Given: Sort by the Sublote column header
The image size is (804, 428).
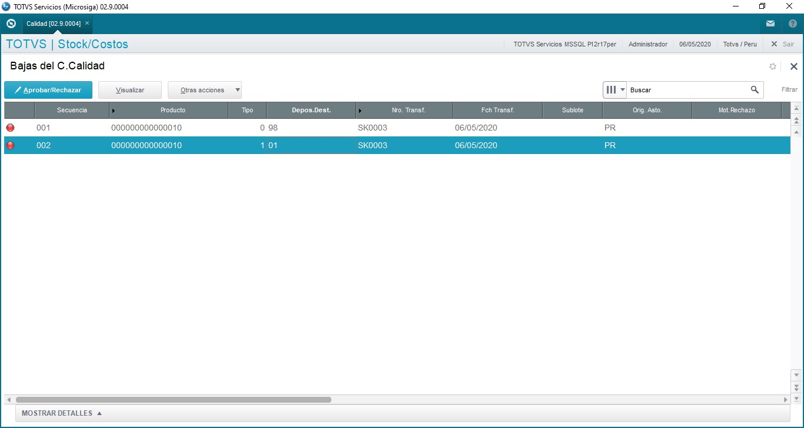Looking at the screenshot, I should coord(573,110).
